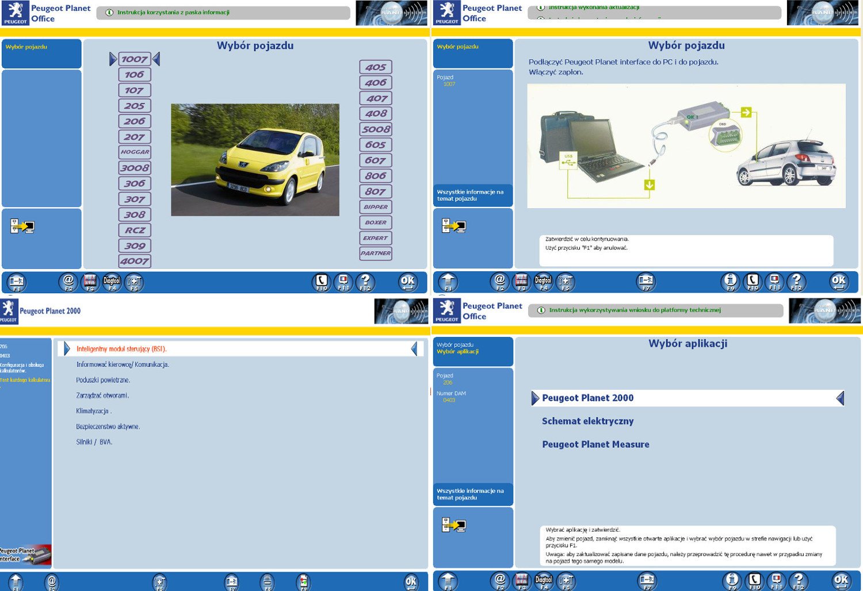Click the arrow left of Peugeot Planet 2000 entry
The width and height of the screenshot is (863, 591).
click(535, 398)
